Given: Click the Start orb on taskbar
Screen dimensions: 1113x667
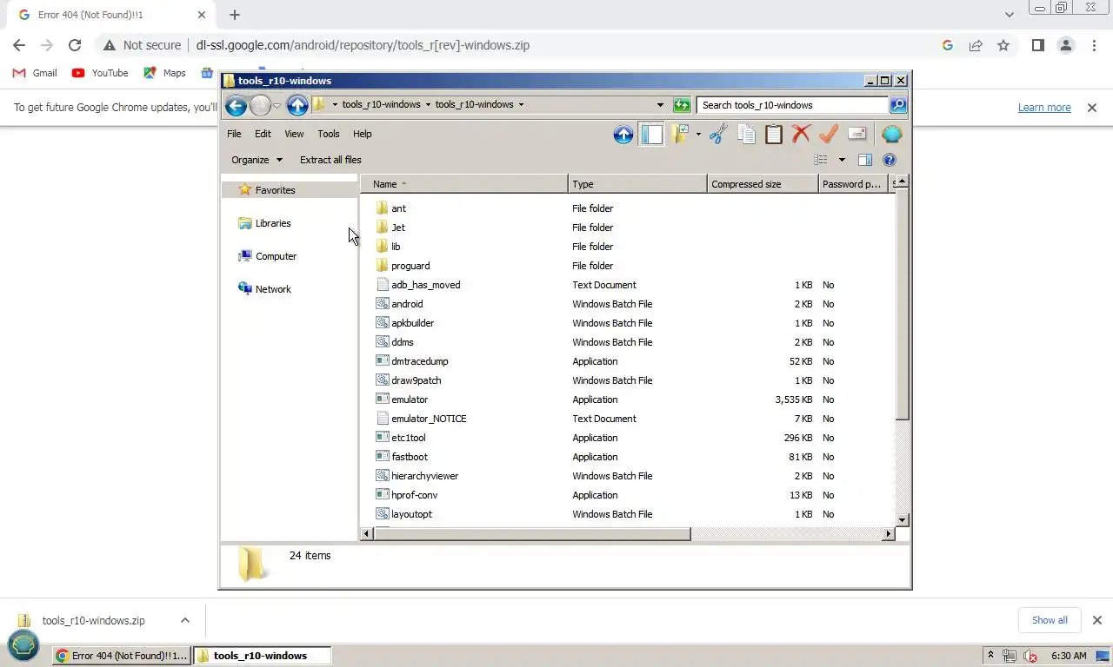Looking at the screenshot, I should point(23,645).
